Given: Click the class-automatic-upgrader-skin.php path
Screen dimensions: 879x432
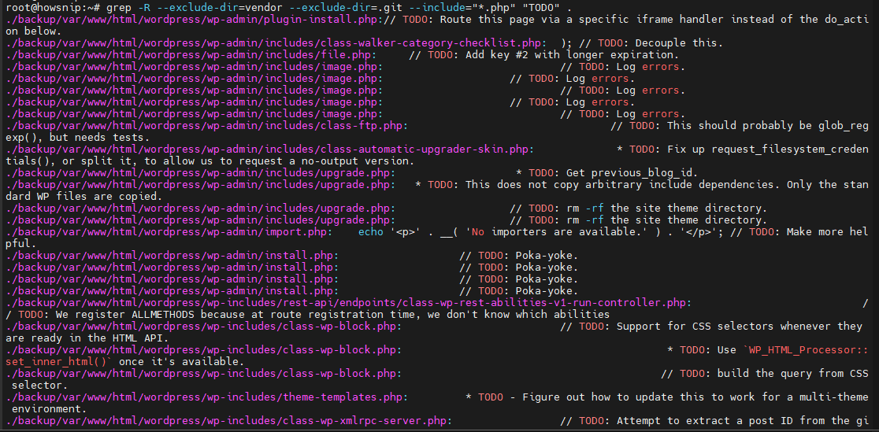Looking at the screenshot, I should click(266, 149).
